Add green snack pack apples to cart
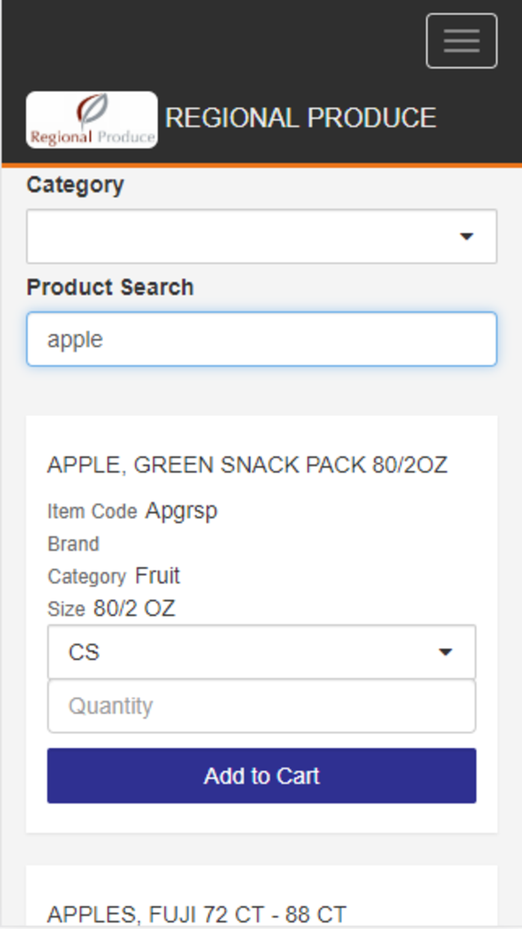Image resolution: width=522 pixels, height=929 pixels. click(262, 776)
